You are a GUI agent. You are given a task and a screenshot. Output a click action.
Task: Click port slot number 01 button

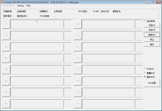click(6, 24)
